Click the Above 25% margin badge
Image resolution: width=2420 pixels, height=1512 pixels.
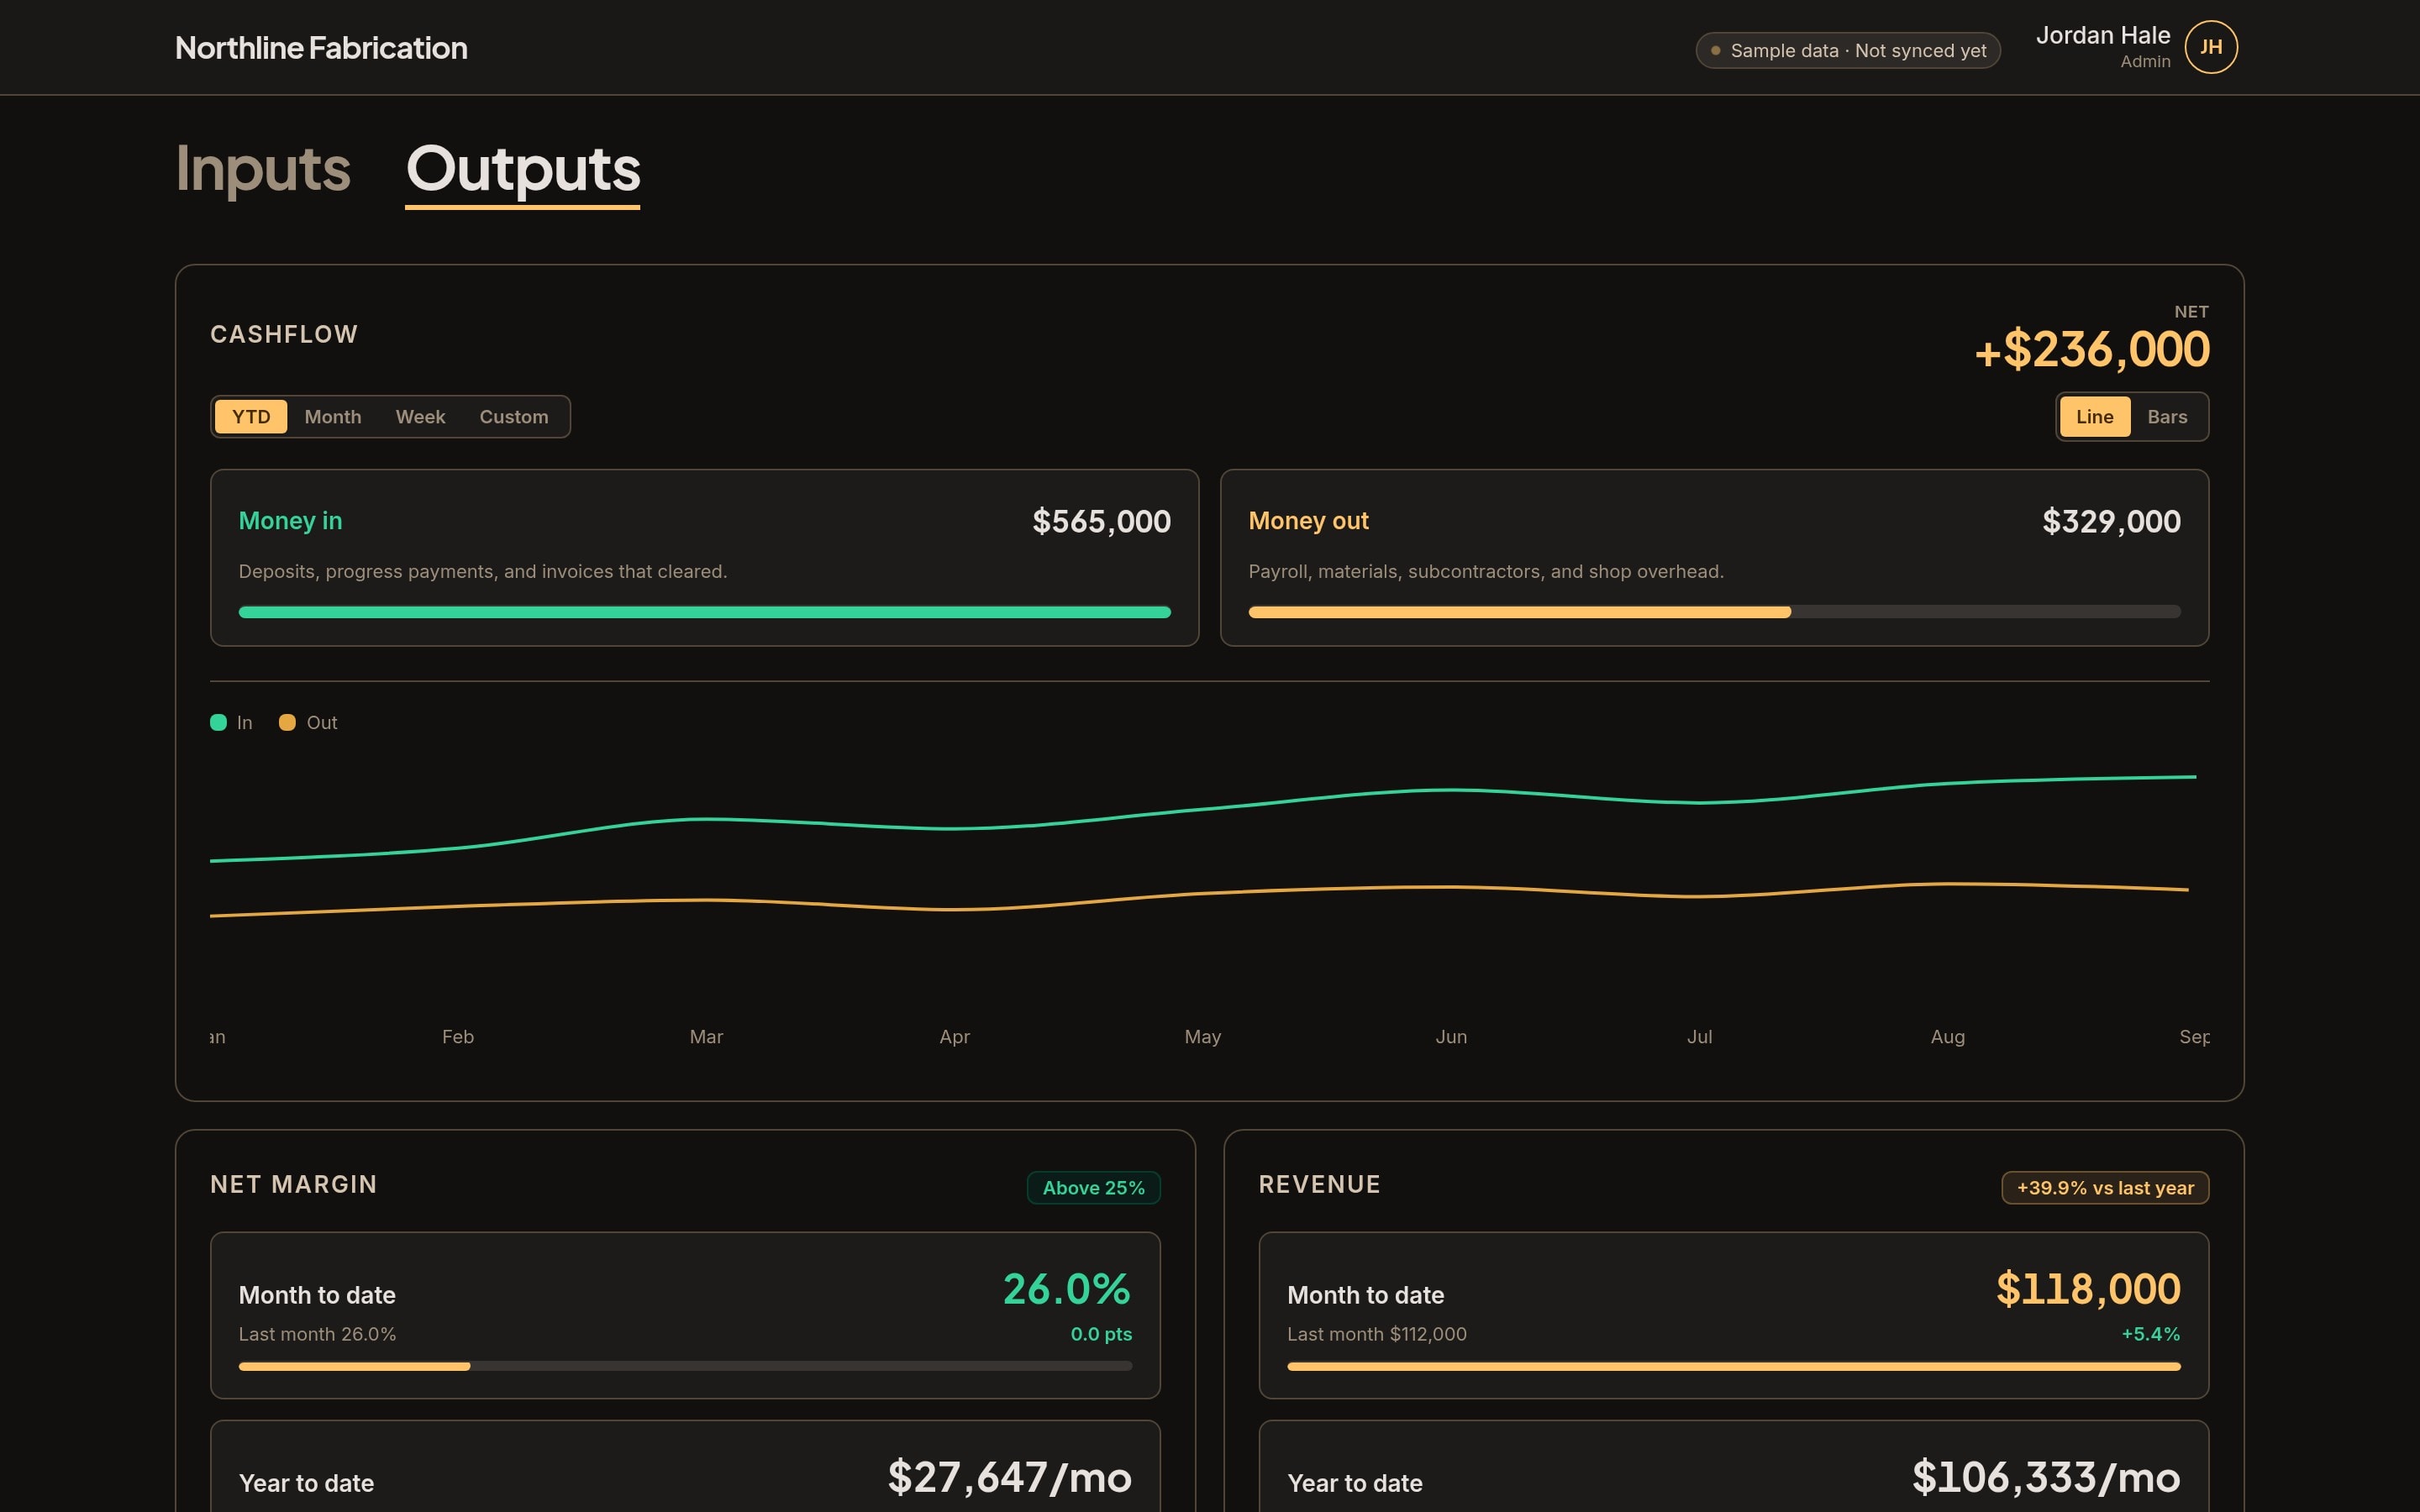1094,1187
